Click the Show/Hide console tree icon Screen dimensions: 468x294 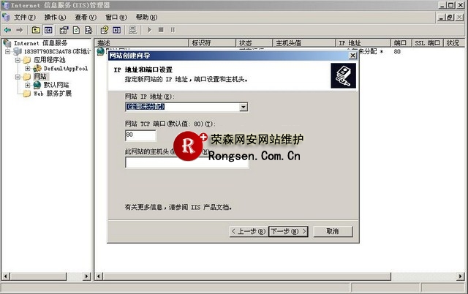click(48, 30)
